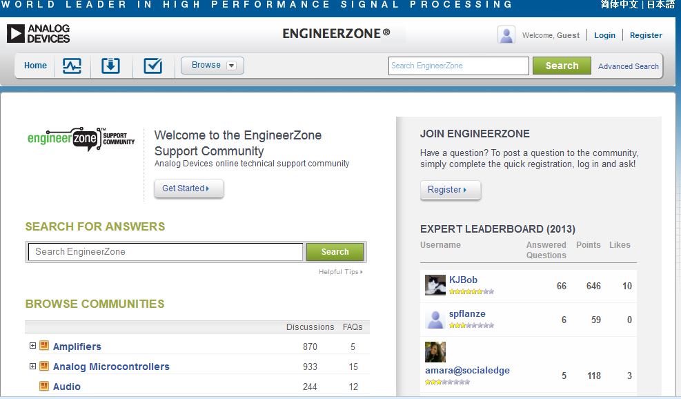Click amara@socialedge's star rating
The width and height of the screenshot is (681, 399).
pyautogui.click(x=447, y=382)
